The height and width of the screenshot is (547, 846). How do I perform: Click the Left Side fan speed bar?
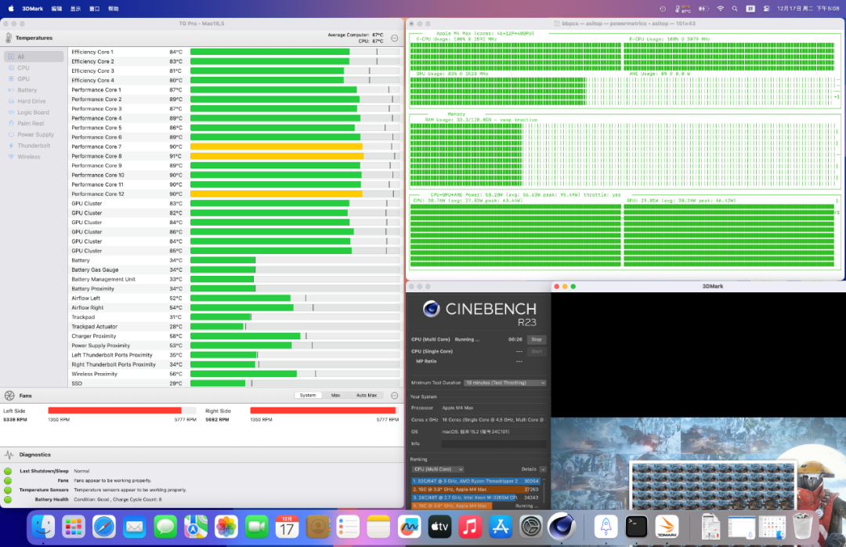tap(122, 411)
